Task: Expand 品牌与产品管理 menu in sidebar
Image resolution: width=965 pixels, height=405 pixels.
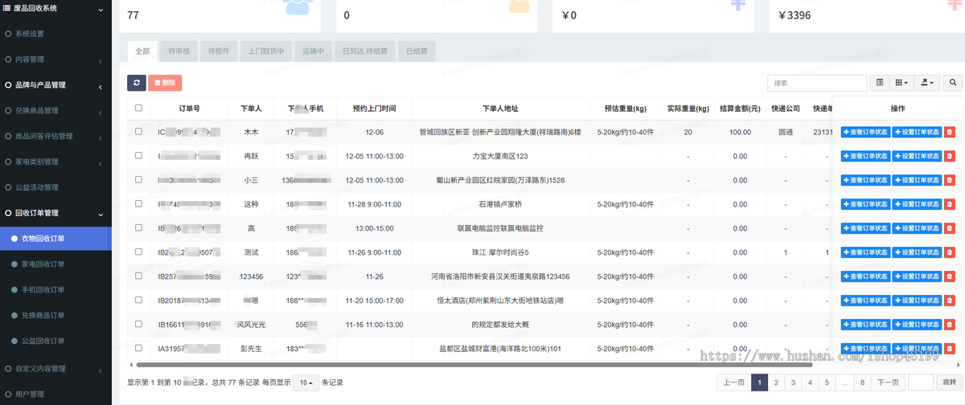Action: point(55,85)
